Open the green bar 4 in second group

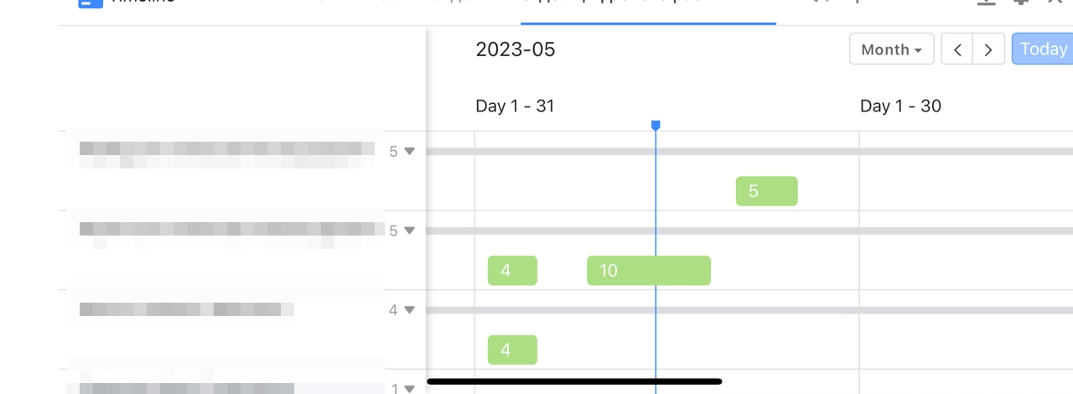point(512,271)
